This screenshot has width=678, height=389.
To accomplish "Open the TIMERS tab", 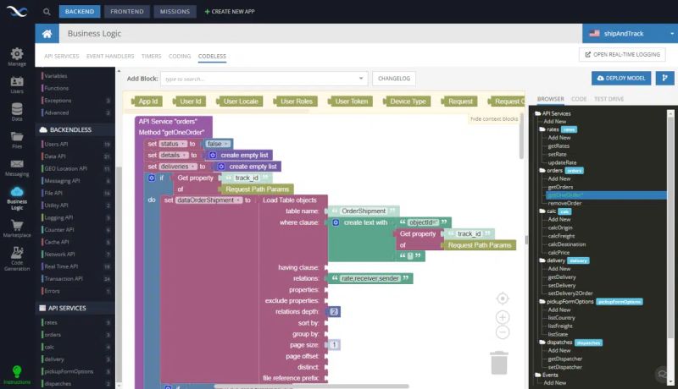I will 151,56.
